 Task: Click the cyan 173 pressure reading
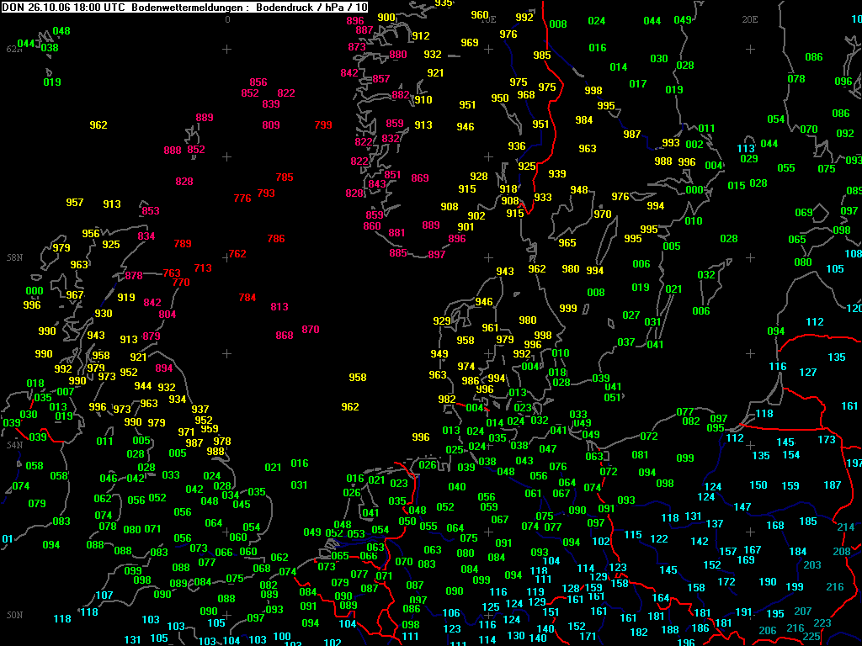point(827,439)
